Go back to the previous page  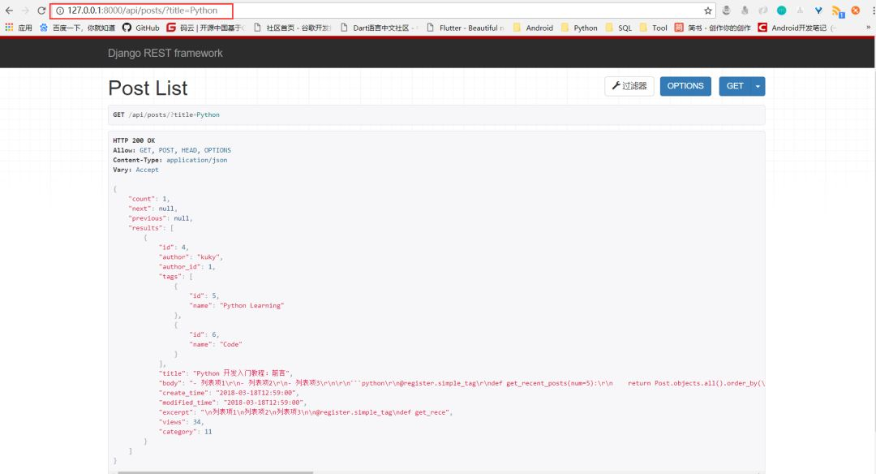pos(9,11)
